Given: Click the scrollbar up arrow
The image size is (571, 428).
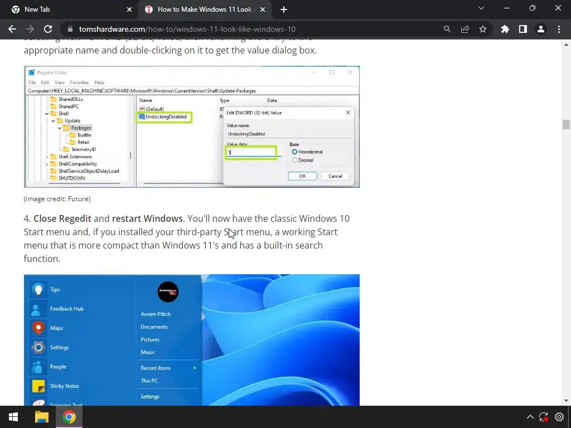Looking at the screenshot, I should click(x=566, y=45).
